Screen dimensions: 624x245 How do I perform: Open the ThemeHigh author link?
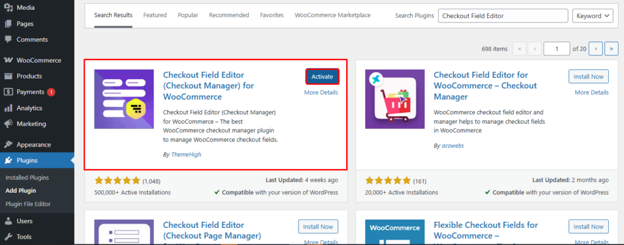pos(186,154)
